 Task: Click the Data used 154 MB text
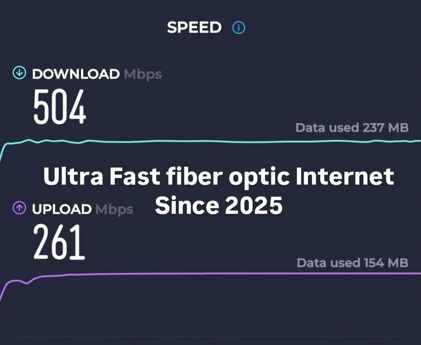tap(352, 263)
